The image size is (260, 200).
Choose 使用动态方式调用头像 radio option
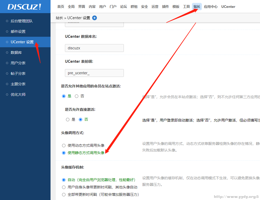[64, 146]
